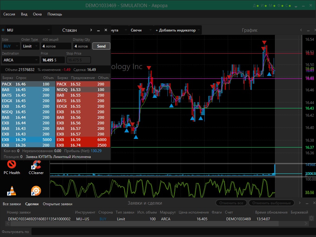Click the Send order button
The image size is (316, 237).
(101, 46)
